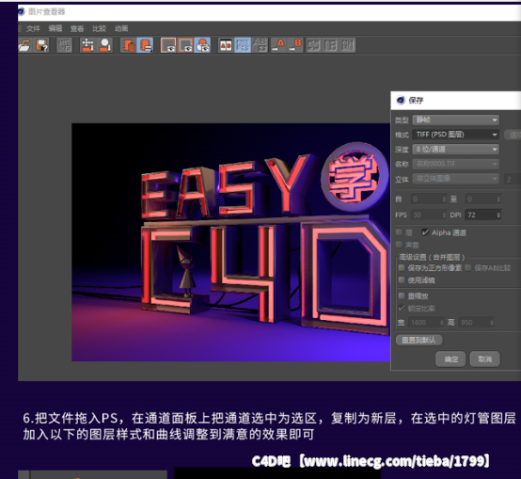
Task: Click the middle greyed AB layout icon
Action: [x=331, y=45]
